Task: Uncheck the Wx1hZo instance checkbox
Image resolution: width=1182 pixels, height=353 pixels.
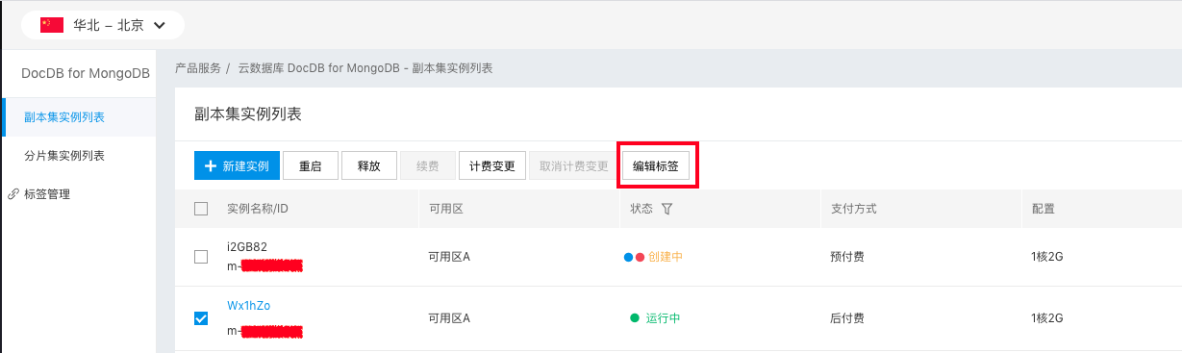Action: 201,318
